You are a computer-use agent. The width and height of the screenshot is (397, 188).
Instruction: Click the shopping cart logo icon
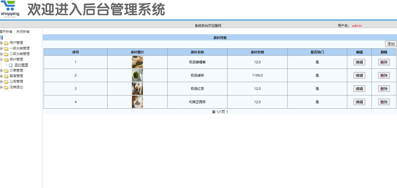(x=11, y=8)
